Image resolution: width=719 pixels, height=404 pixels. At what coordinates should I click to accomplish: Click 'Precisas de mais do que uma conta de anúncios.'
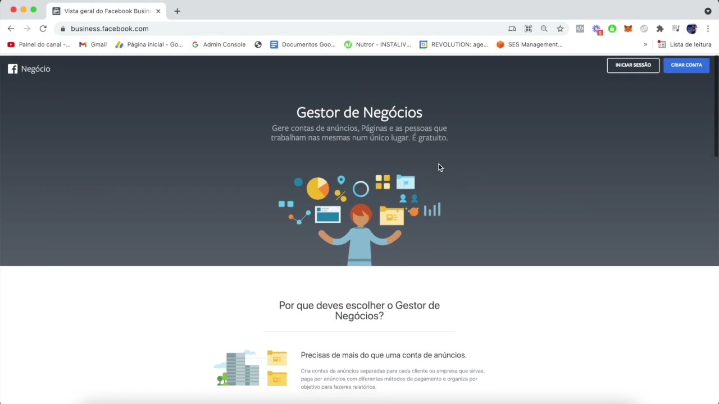tap(384, 355)
